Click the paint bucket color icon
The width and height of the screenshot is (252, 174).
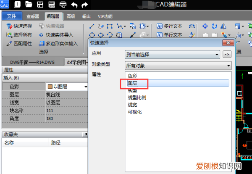coord(224,35)
